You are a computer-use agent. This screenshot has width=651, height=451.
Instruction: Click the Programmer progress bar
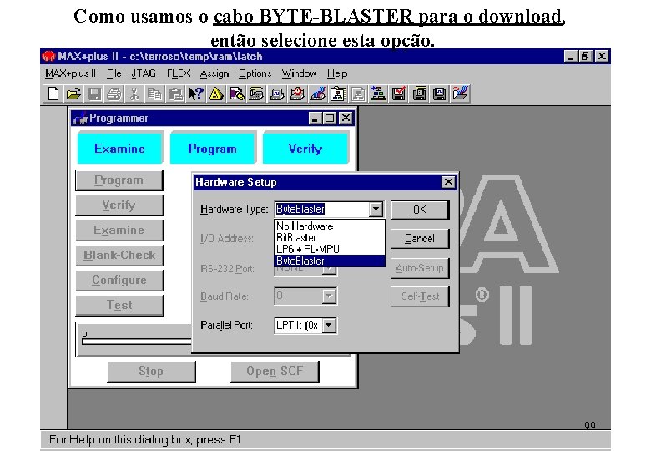click(x=137, y=342)
